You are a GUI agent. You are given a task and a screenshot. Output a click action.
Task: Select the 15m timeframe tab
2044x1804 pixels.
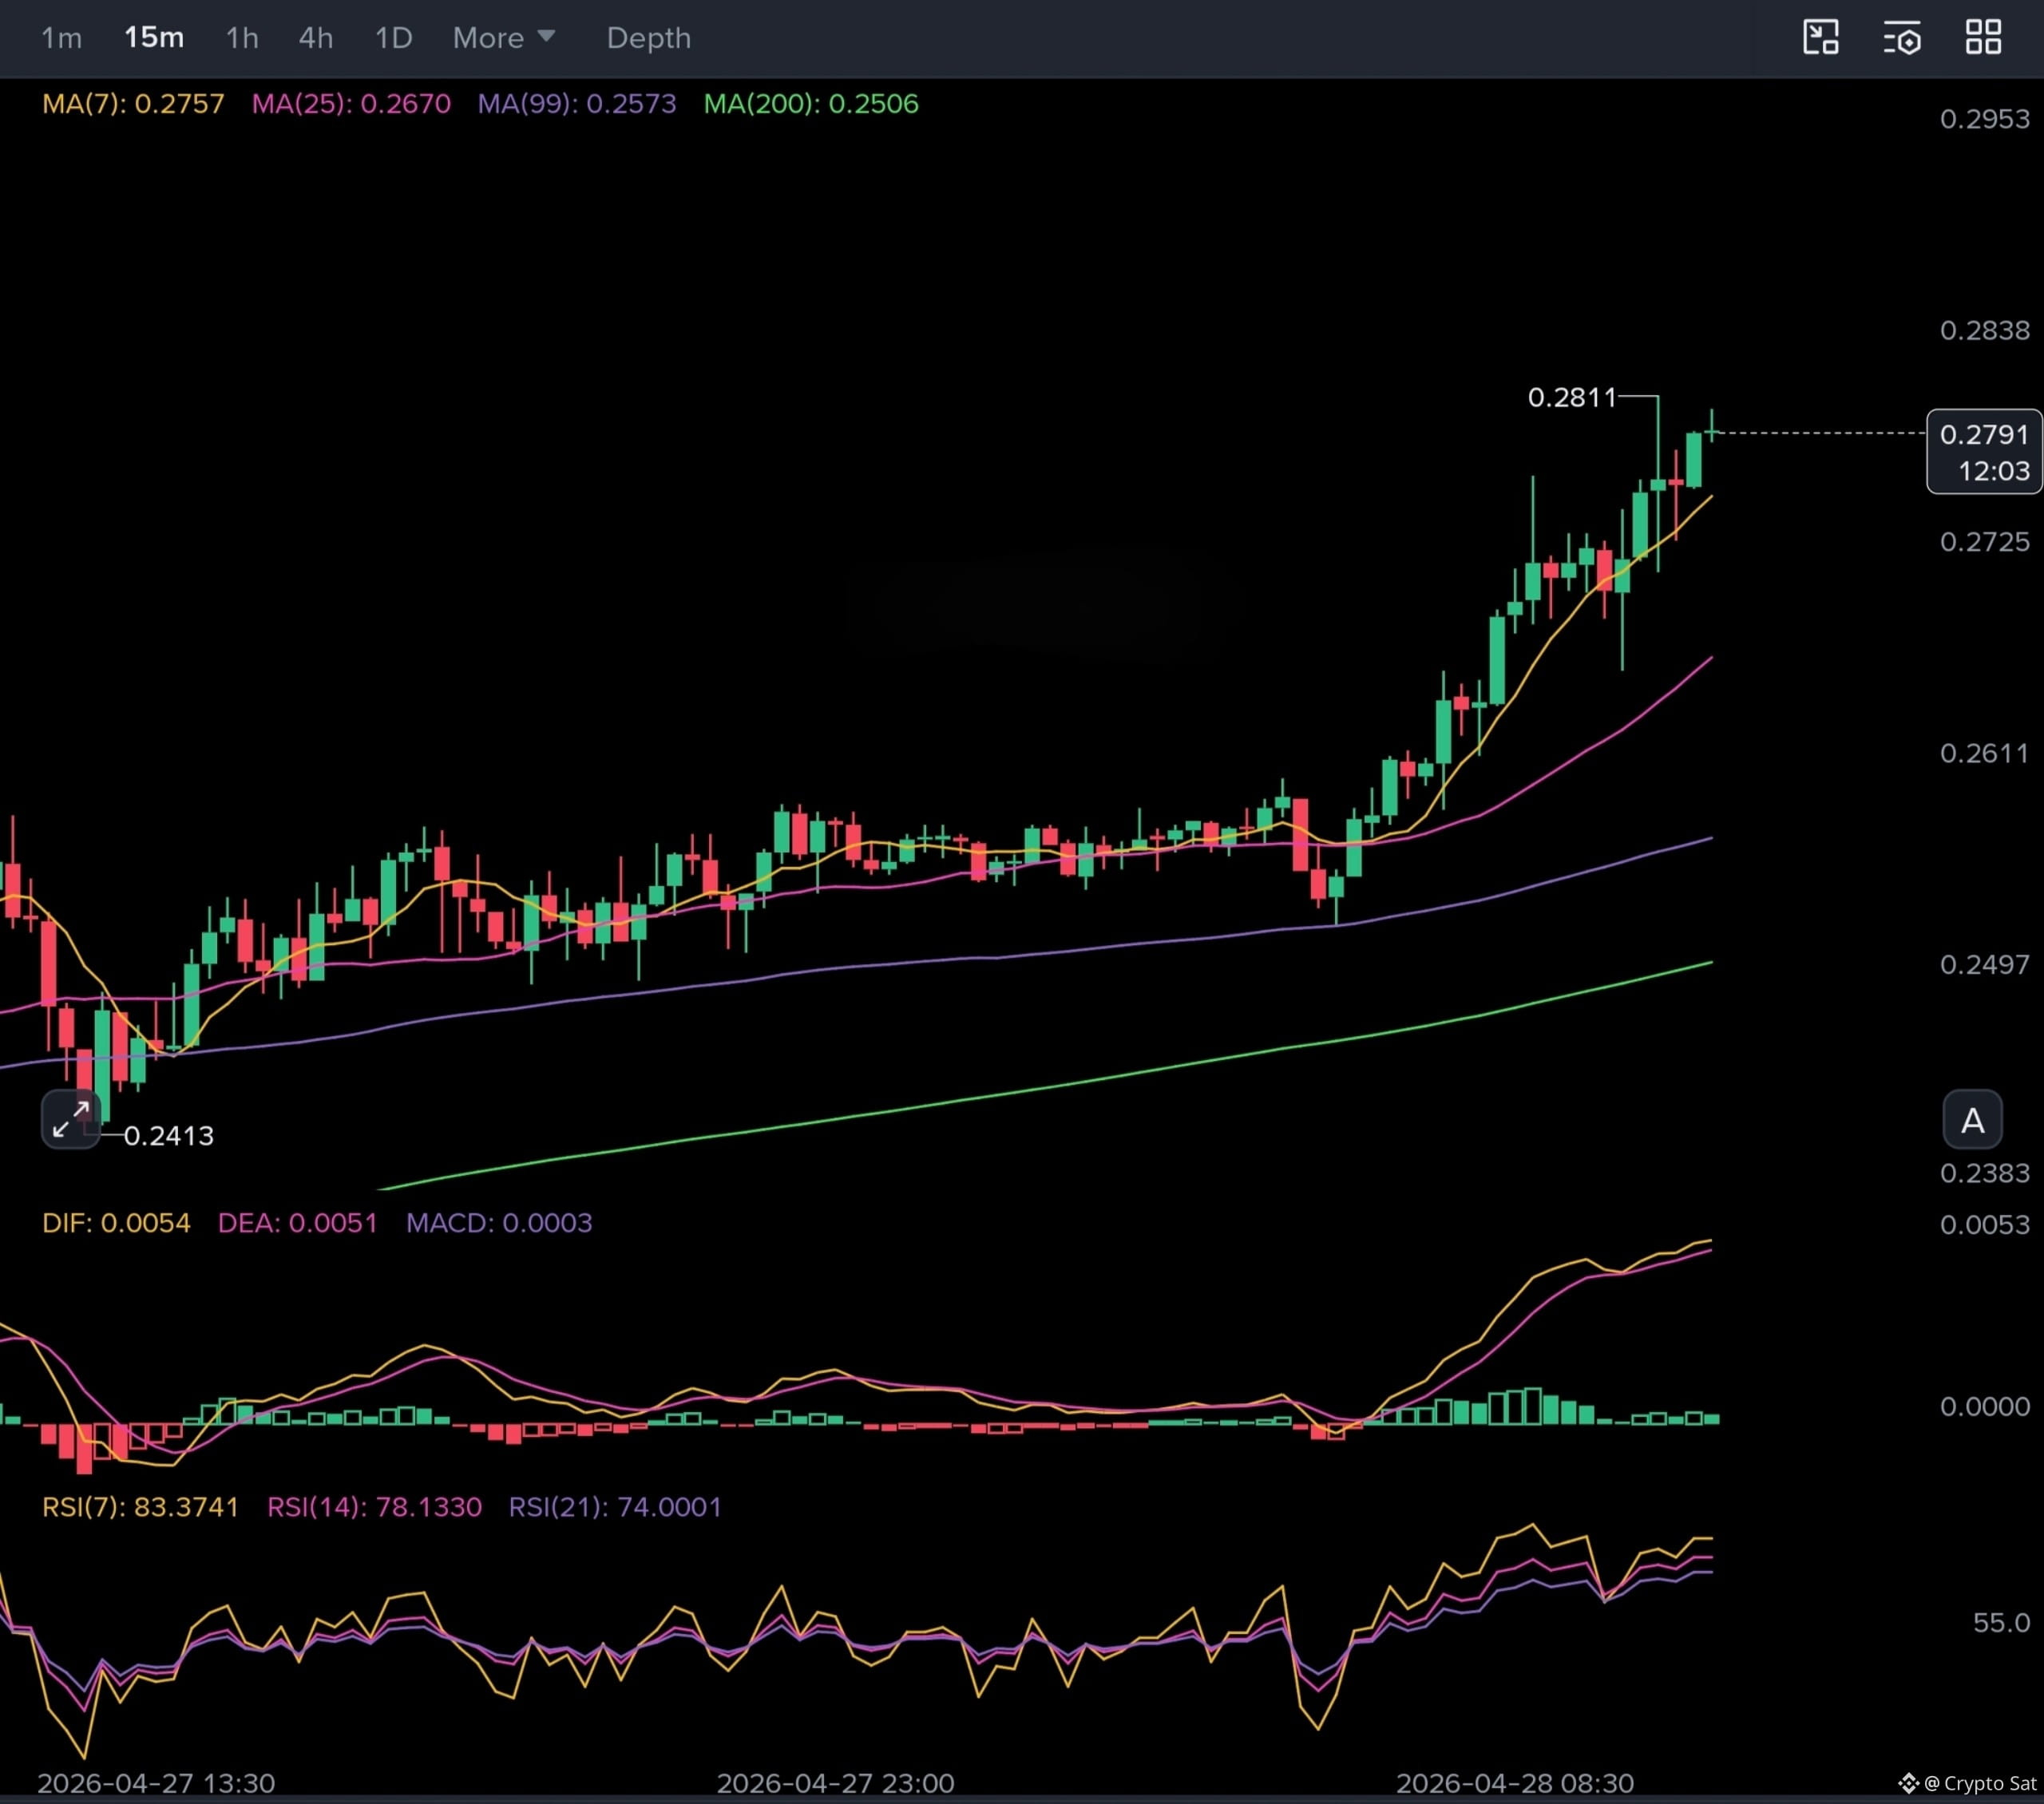coord(154,38)
